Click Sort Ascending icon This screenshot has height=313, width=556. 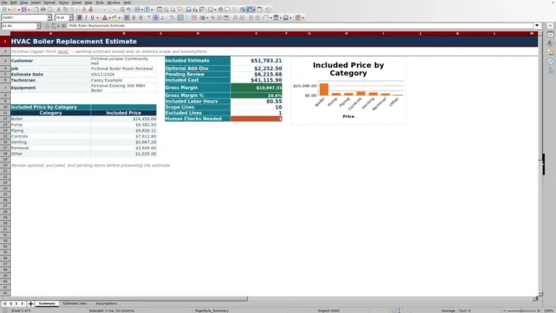(166, 9)
